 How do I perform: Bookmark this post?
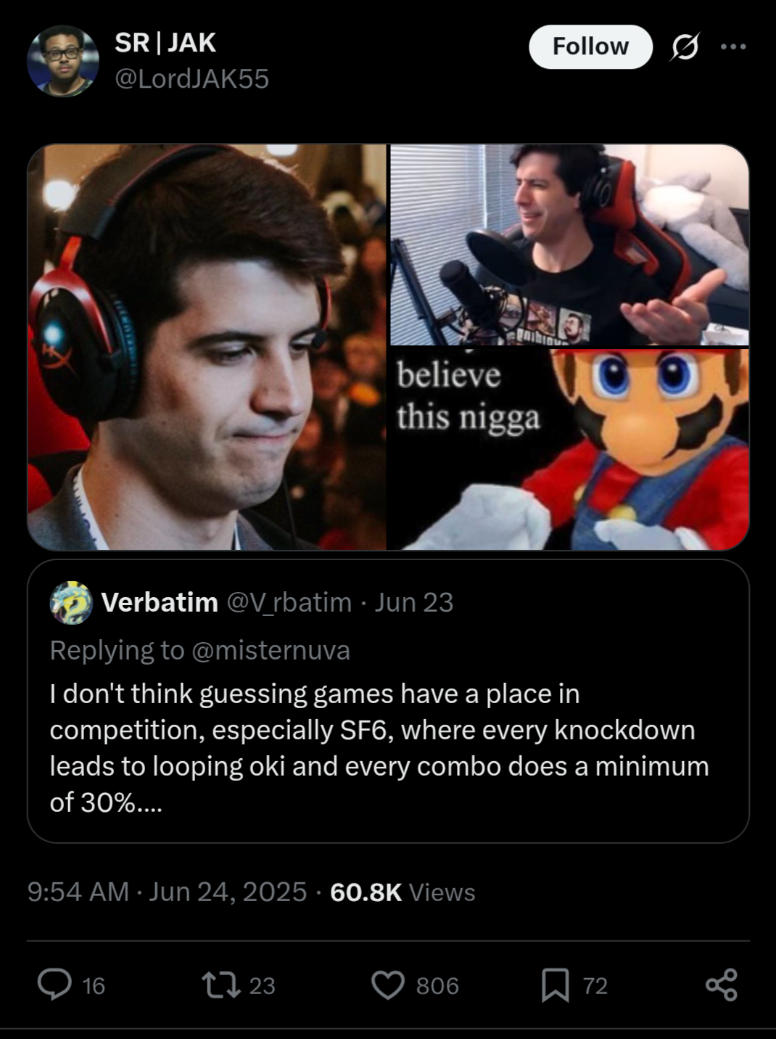click(x=556, y=985)
